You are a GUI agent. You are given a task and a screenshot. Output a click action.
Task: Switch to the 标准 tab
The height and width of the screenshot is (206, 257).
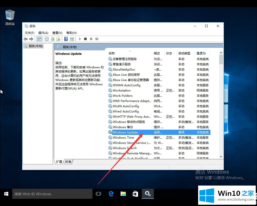click(68, 162)
